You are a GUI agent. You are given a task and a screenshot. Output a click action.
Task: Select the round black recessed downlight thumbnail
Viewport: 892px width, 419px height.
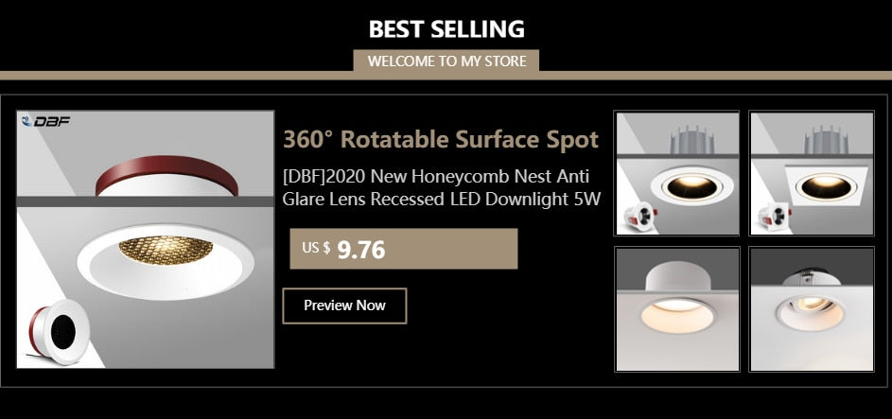[x=677, y=173]
